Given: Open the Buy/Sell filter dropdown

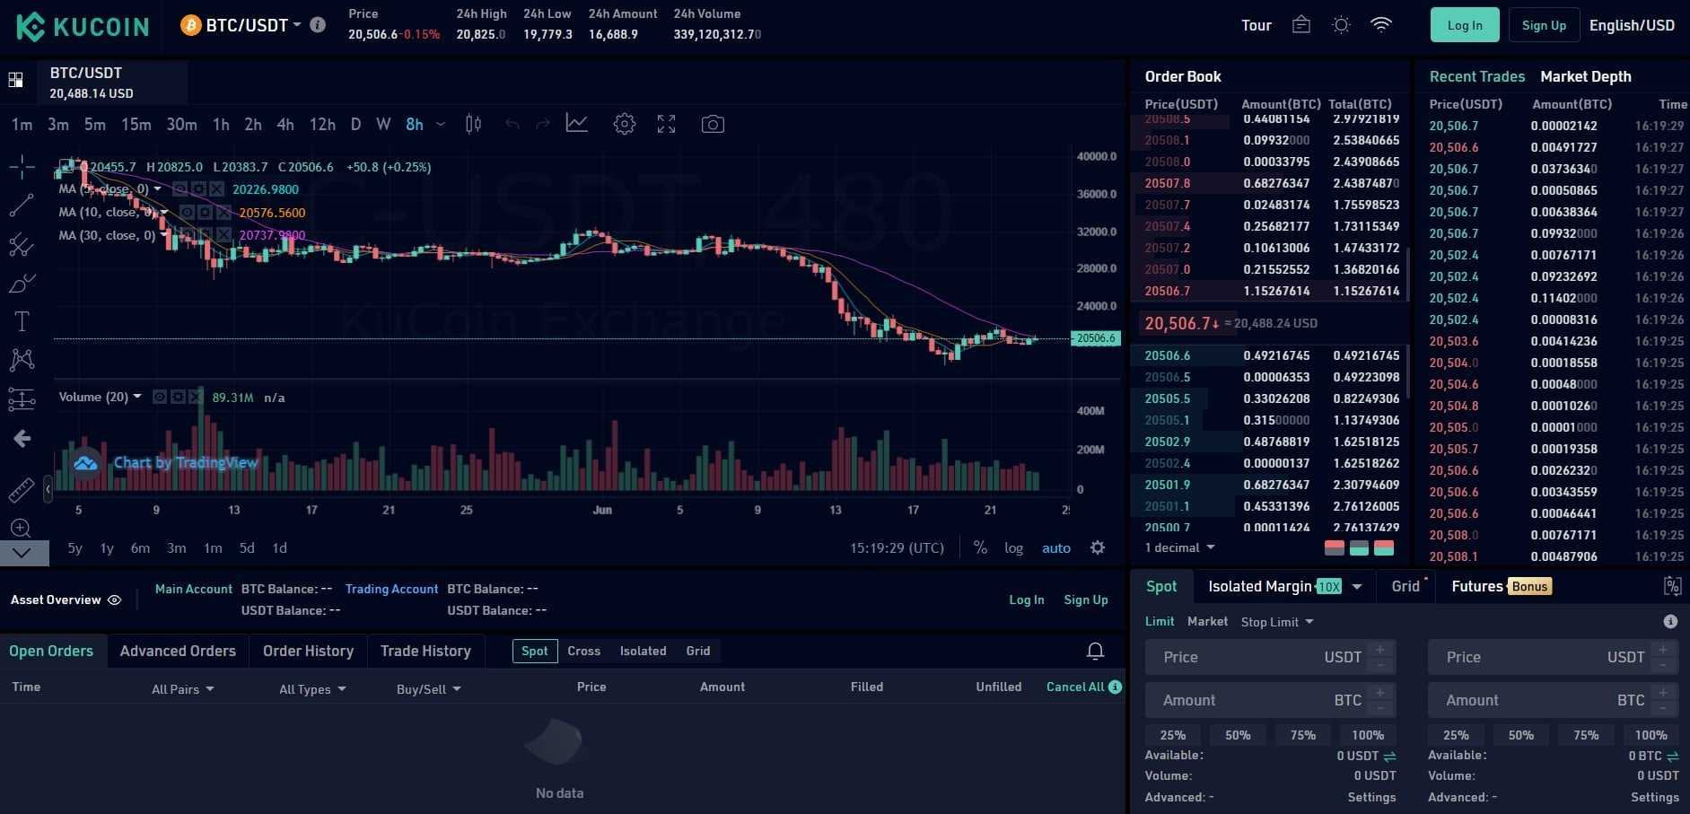Looking at the screenshot, I should (x=429, y=689).
